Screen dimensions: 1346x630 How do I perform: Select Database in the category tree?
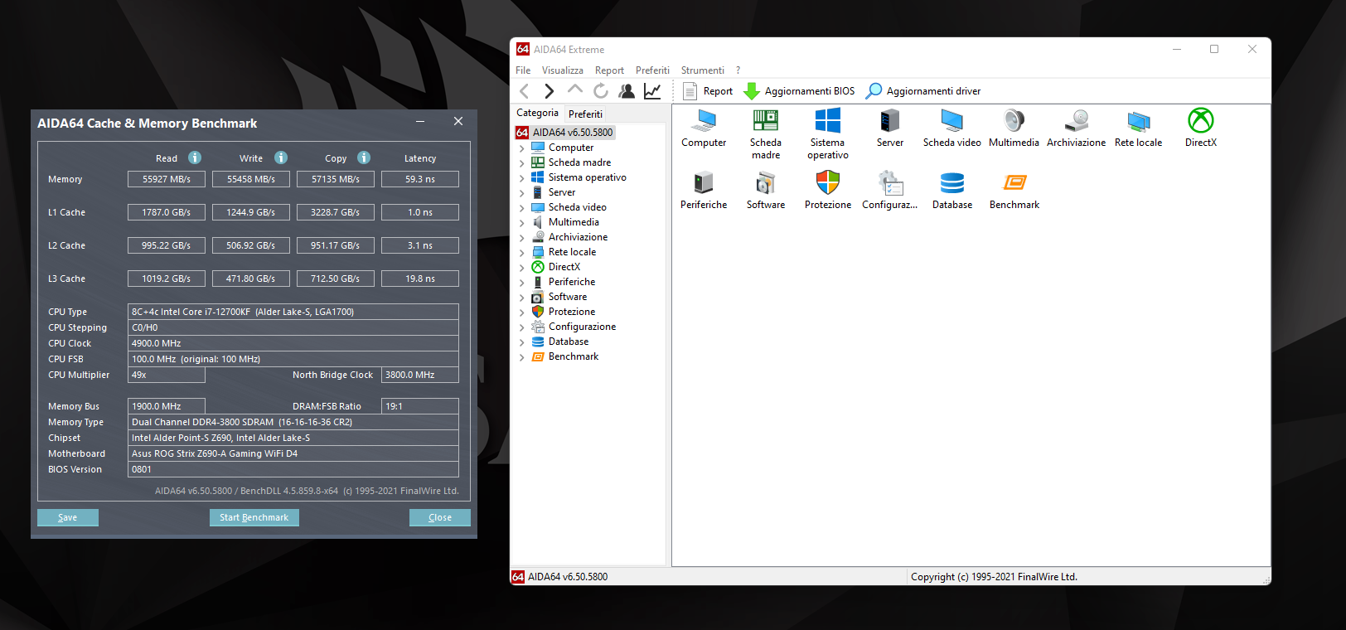click(x=569, y=342)
